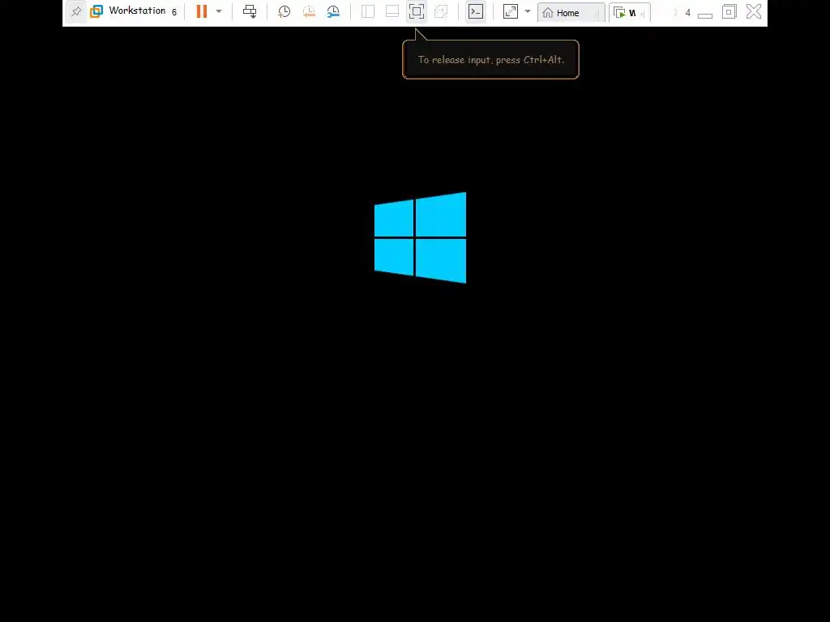Take a snapshot of this virtual machine
This screenshot has width=830, height=622.
[x=285, y=11]
